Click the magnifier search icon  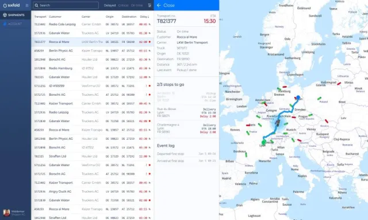tap(37, 5)
